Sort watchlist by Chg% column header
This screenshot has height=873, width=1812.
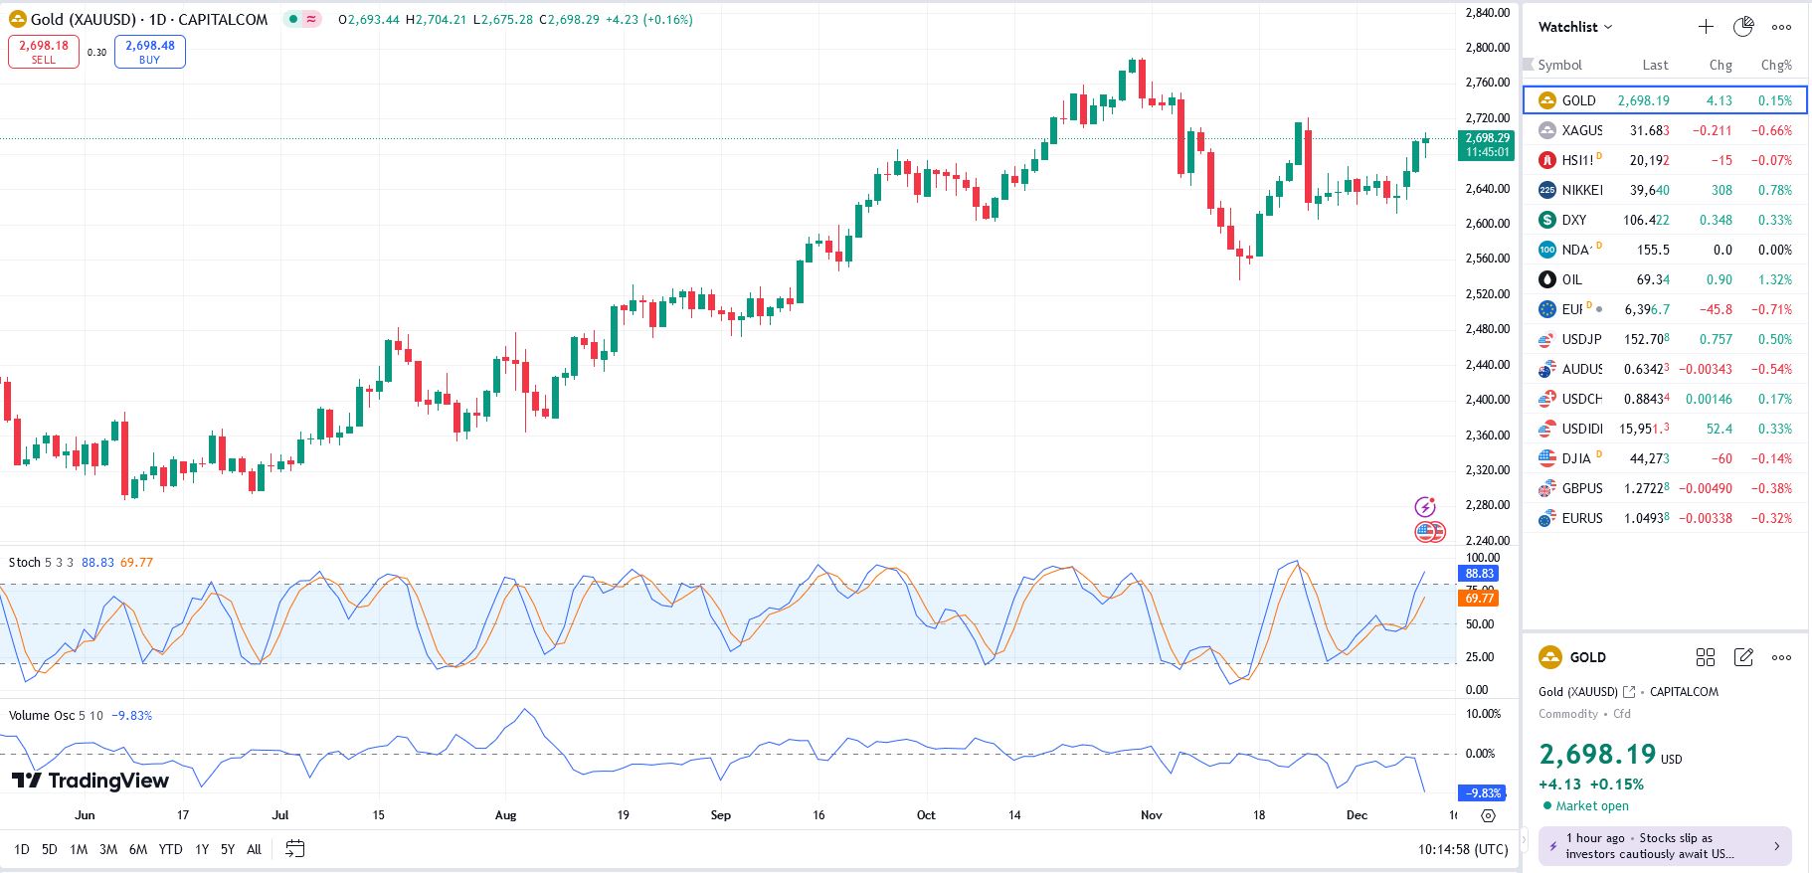pos(1775,65)
